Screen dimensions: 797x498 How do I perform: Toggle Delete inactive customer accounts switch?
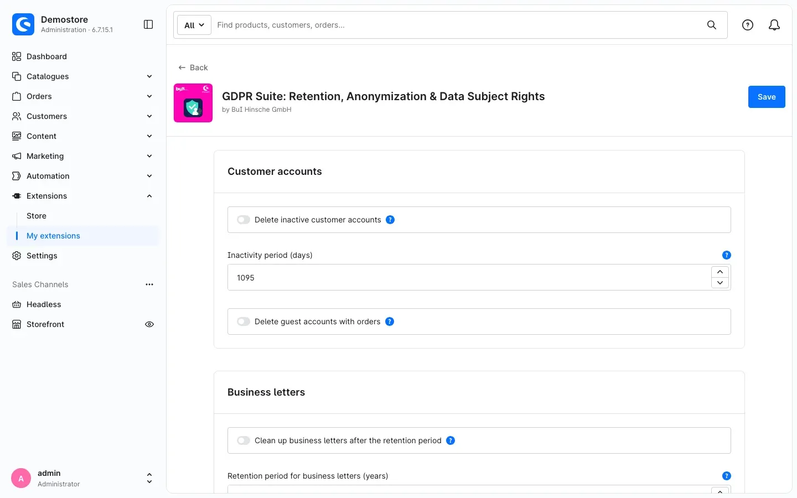pyautogui.click(x=244, y=220)
